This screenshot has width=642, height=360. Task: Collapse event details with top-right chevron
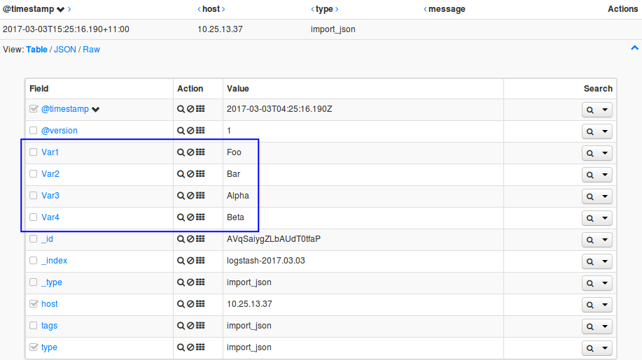click(634, 48)
